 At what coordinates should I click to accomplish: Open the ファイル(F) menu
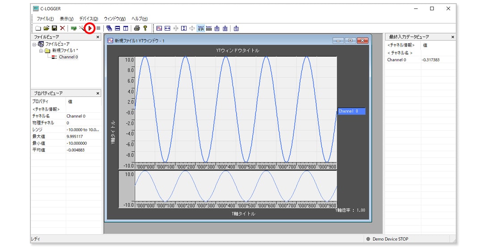45,19
